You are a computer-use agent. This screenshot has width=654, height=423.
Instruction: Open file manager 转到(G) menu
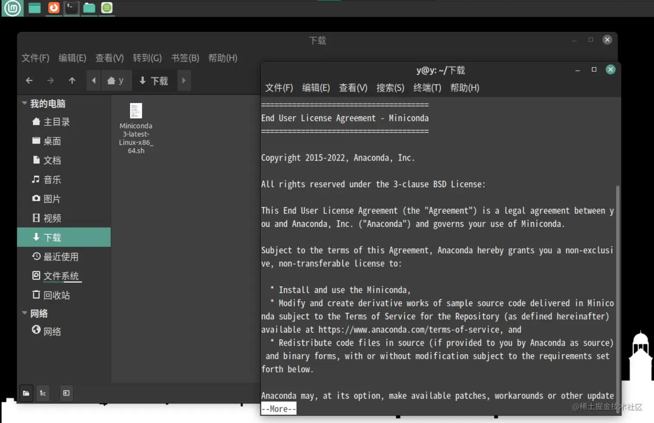click(x=147, y=58)
